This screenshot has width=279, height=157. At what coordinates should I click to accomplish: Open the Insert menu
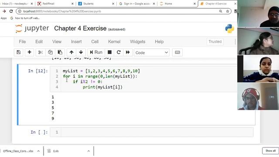76,42
